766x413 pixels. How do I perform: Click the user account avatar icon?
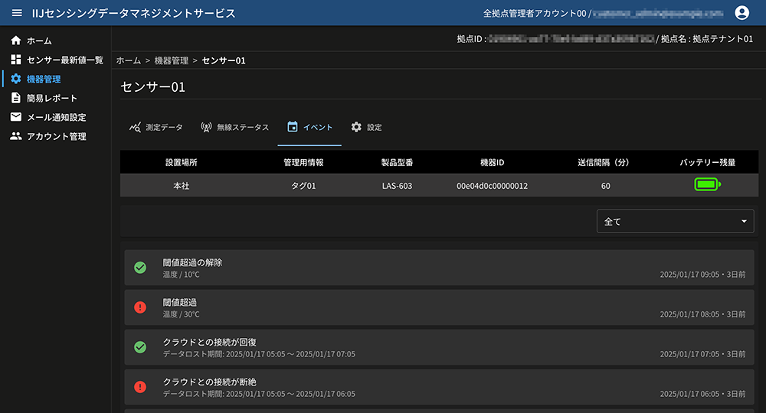[x=741, y=13]
